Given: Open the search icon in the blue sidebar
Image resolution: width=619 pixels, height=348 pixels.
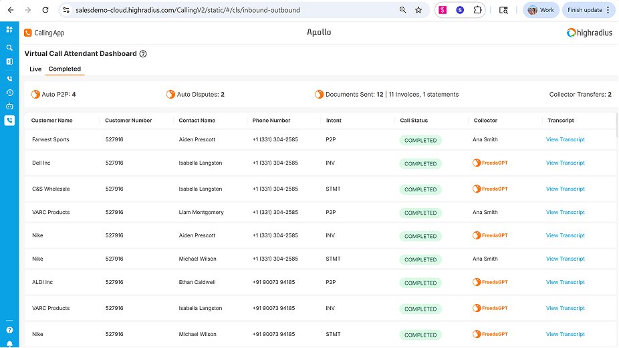Looking at the screenshot, I should pos(9,48).
